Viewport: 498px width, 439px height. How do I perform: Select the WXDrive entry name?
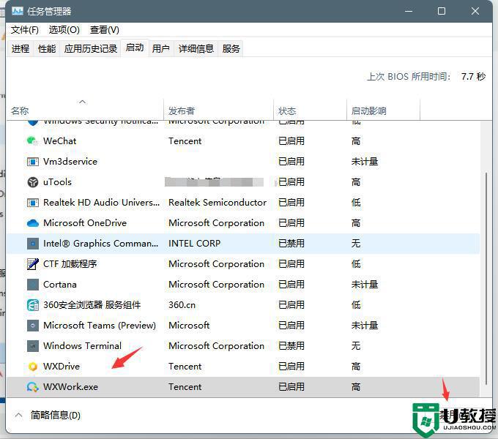point(62,367)
